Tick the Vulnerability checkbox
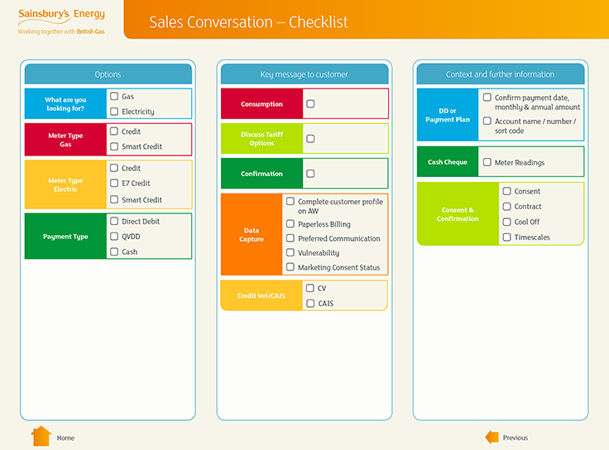 290,253
